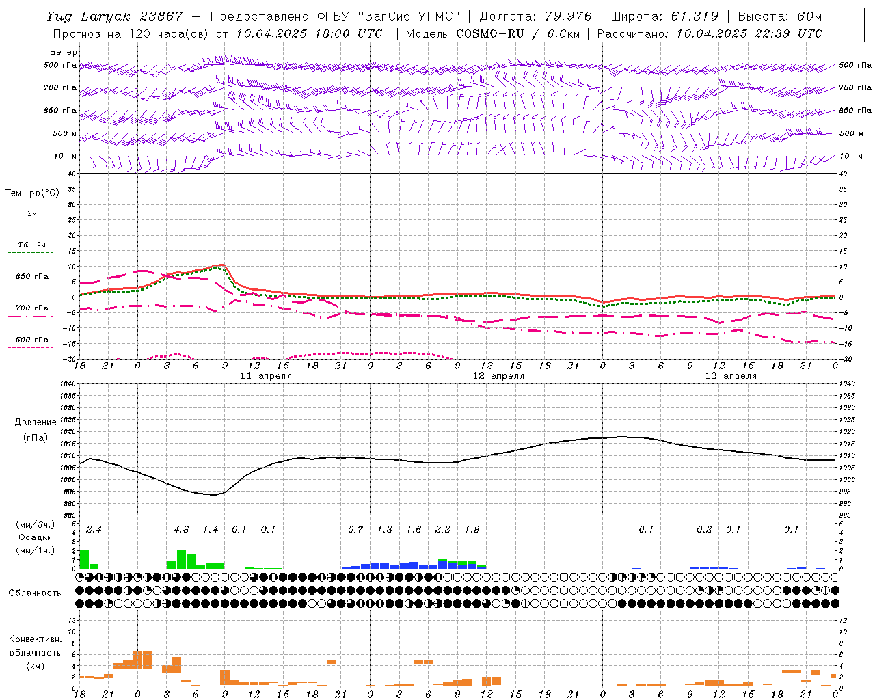Select the Td 2м dew point legend entry
875x700 pixels.
[x=32, y=245]
